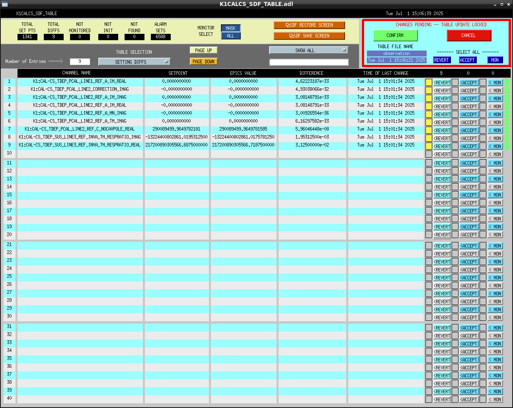513x408 pixels.
Task: Select channel K1:CAL-CS_TDEP_SUS_LINE3_REF_INVA_TM_RESPRATIO_IMAG
Action: [x=80, y=137]
